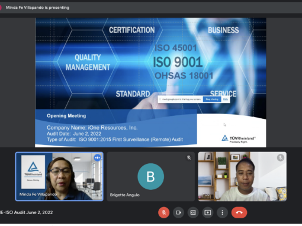This screenshot has height=226, width=302.
Task: Leave call with red hang-up button
Action: (x=239, y=212)
